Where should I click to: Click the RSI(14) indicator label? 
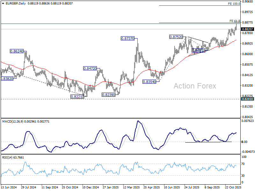(7, 157)
